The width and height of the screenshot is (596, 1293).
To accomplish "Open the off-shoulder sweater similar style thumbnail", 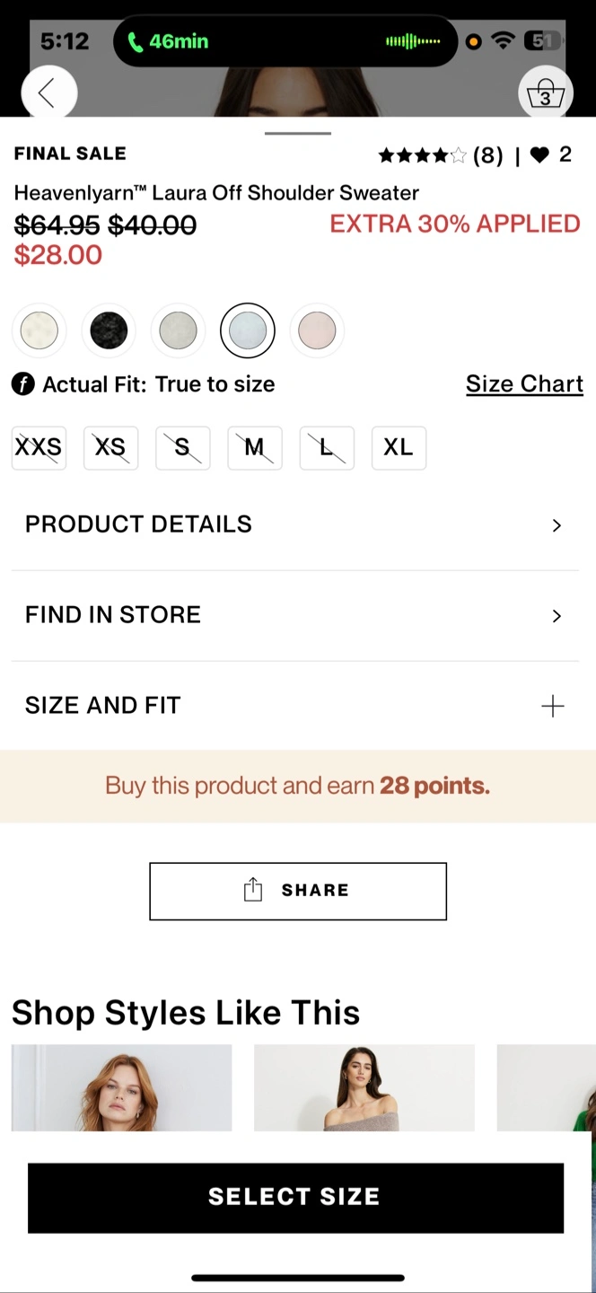I will coord(364,1087).
